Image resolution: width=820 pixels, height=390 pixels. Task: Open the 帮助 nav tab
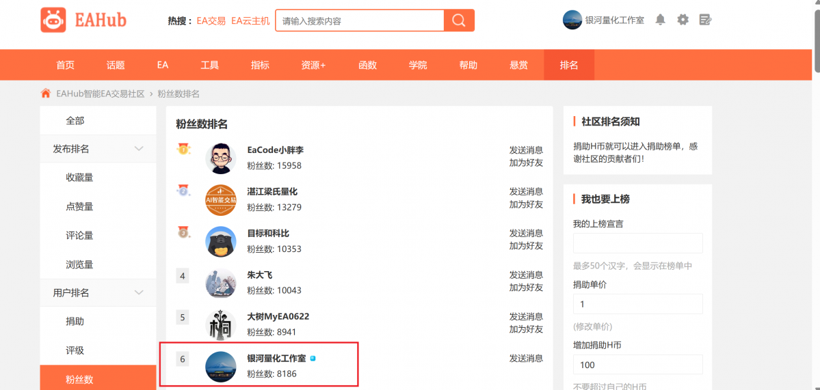coord(468,66)
